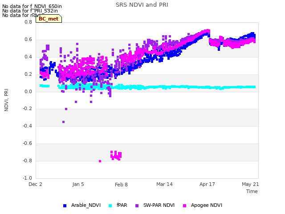Image resolution: width=285 pixels, height=214 pixels.
Task: Toggle the Arable_NDVI legend label
Action: pos(86,205)
